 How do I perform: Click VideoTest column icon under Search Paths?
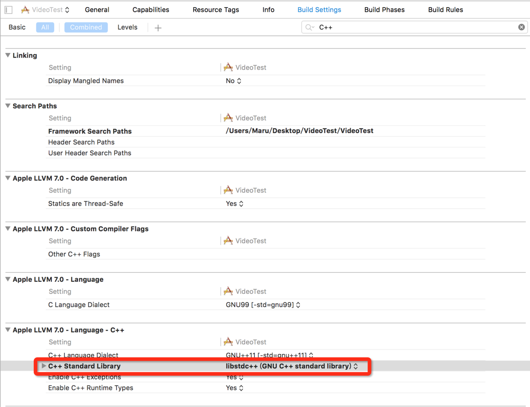[x=228, y=118]
